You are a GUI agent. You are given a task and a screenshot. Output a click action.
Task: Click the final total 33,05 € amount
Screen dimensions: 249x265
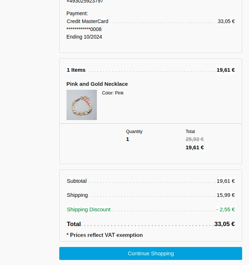[224, 224]
